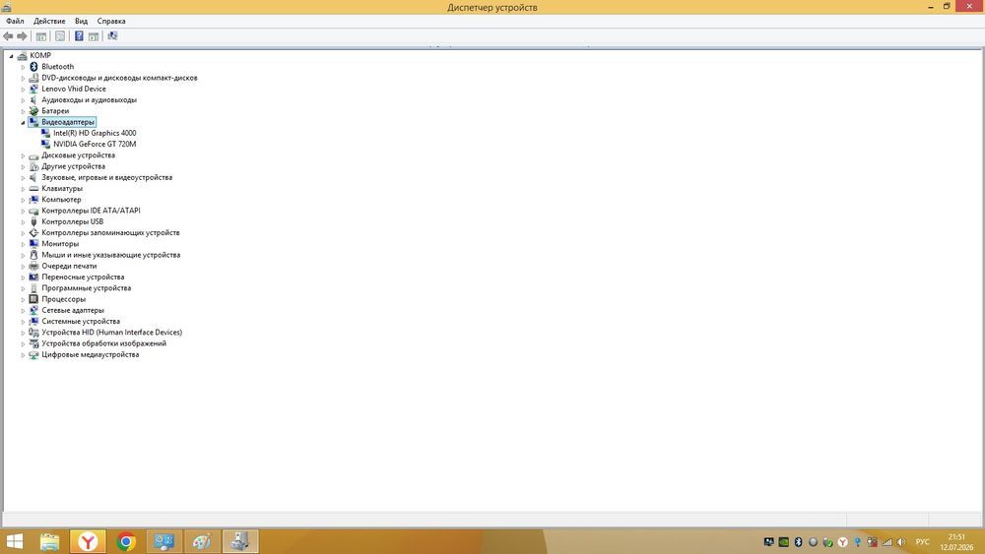Click the KOMP computer icon
The width and height of the screenshot is (985, 554).
point(22,55)
